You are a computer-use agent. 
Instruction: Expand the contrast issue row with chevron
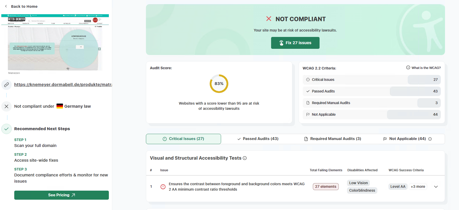[436, 187]
